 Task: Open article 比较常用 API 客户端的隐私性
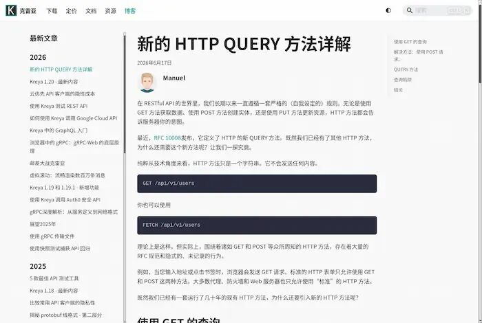coord(63,303)
